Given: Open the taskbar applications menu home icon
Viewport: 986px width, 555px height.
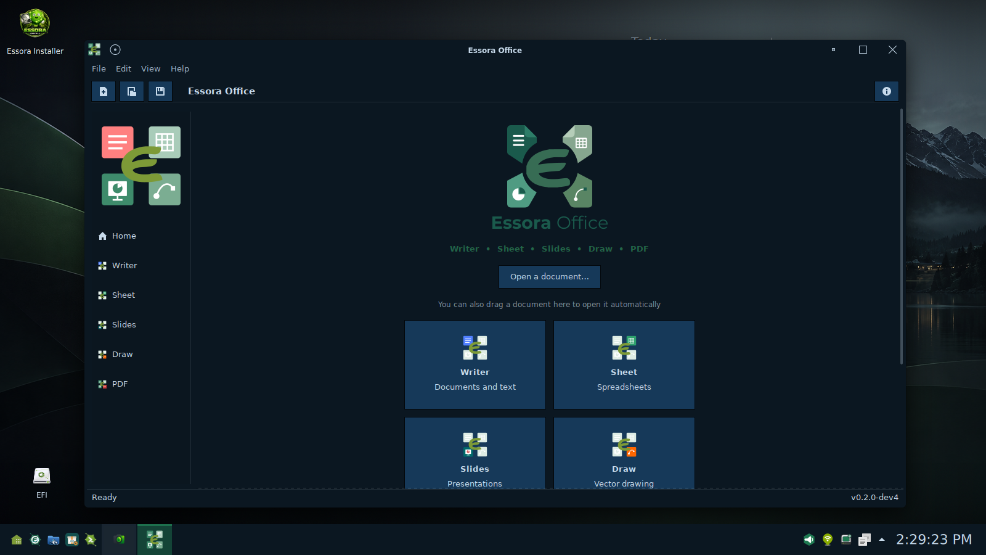Looking at the screenshot, I should coord(17,540).
